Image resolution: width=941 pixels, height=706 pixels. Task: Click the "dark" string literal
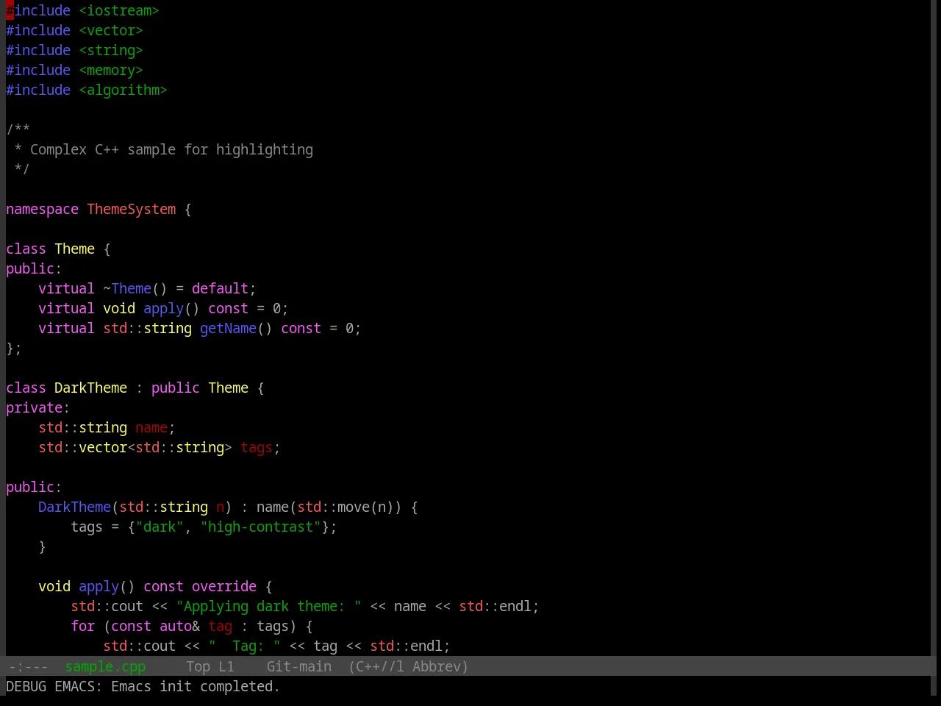pos(160,527)
